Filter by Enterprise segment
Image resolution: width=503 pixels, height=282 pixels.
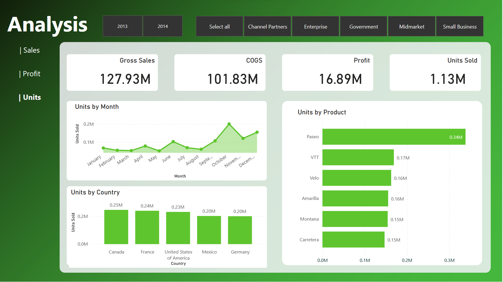tap(315, 26)
